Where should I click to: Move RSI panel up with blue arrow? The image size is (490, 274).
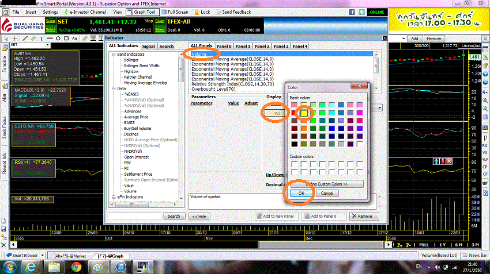point(436,161)
